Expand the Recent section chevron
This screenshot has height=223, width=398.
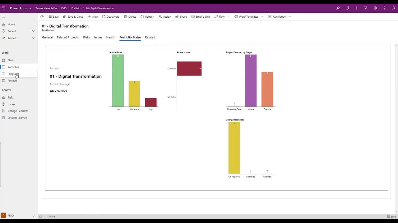pyautogui.click(x=33, y=31)
